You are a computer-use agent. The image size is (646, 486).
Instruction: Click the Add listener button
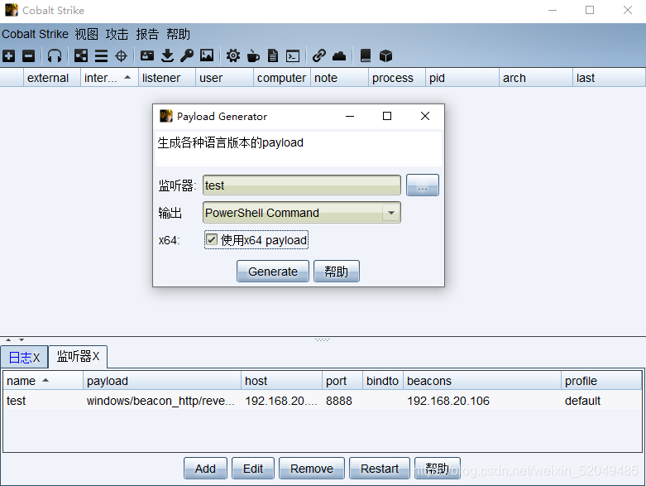pos(205,469)
